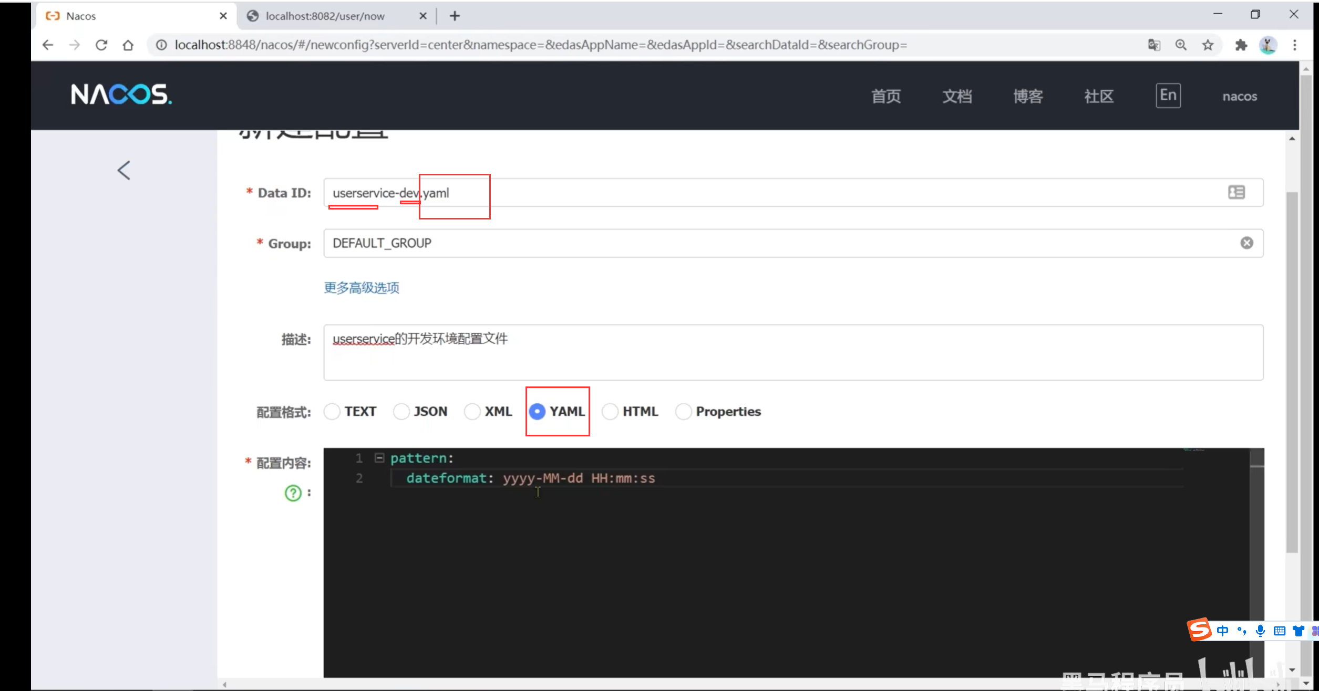Select the Properties format radio button
Viewport: 1319px width, 691px height.
[683, 411]
